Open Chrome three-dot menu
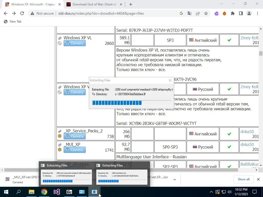Image resolution: width=263 pixels, height=197 pixels. point(257,13)
